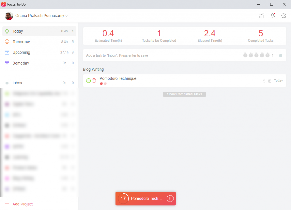Click the plus icon beside Add Project
Image resolution: width=291 pixels, height=210 pixels.
7,204
